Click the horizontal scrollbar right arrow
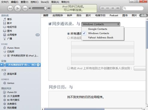This screenshot has height=110, width=148. click(144, 109)
